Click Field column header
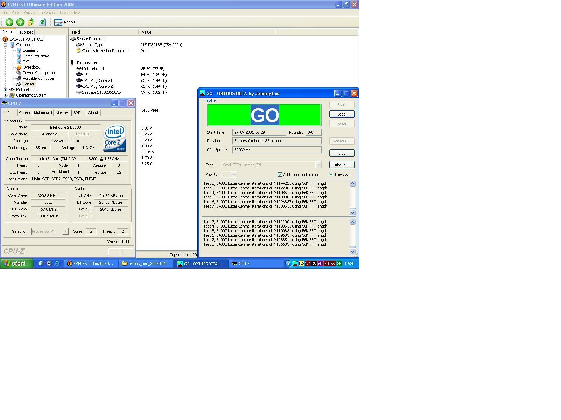The width and height of the screenshot is (561, 420). [104, 32]
